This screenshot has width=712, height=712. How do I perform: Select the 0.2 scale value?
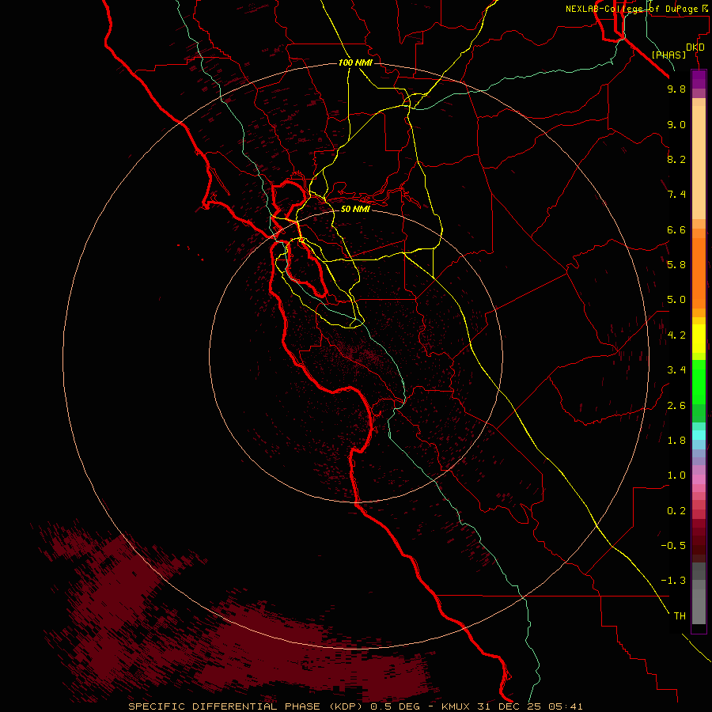[x=676, y=511]
